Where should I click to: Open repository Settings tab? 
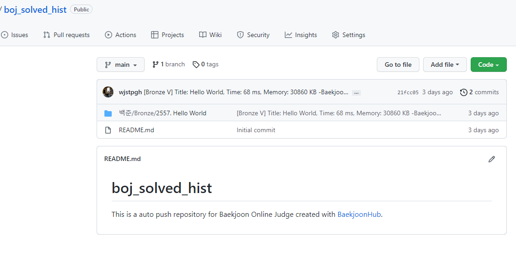tap(348, 35)
